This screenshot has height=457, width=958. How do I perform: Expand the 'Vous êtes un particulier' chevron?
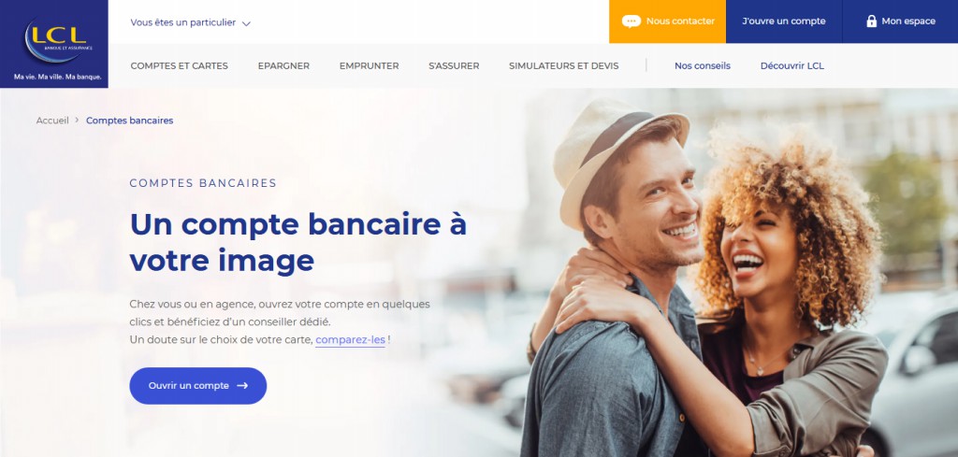point(246,23)
